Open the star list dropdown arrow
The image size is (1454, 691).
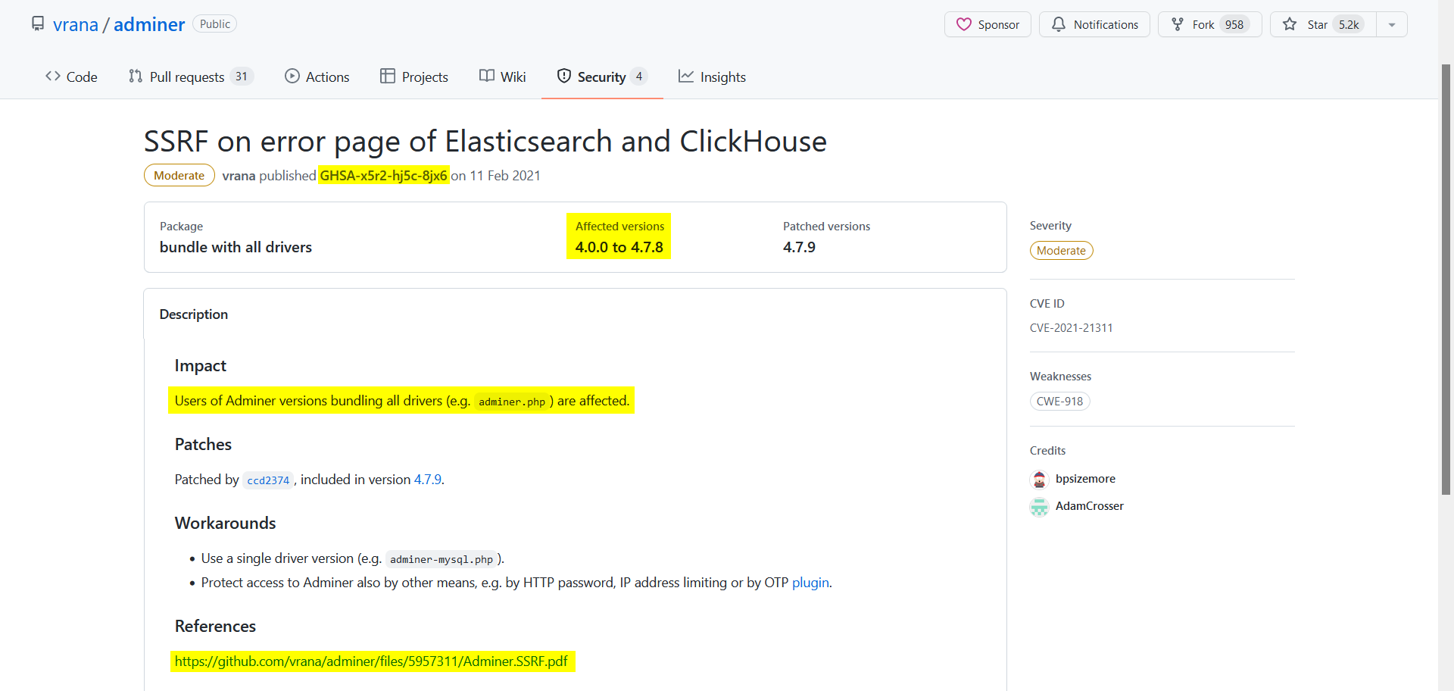1393,24
